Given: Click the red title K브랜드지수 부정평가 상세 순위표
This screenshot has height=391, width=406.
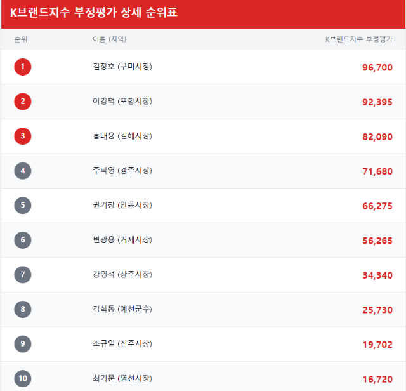Looking at the screenshot, I should point(93,13).
